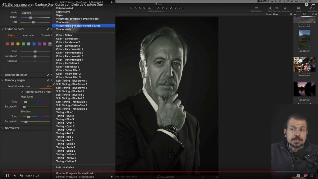Viewport: 318px width, 179px height.
Task: Select the crop cursor tool
Action: pos(145,8)
